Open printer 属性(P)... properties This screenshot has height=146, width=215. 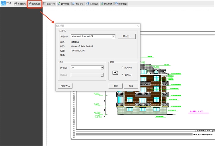point(126,37)
